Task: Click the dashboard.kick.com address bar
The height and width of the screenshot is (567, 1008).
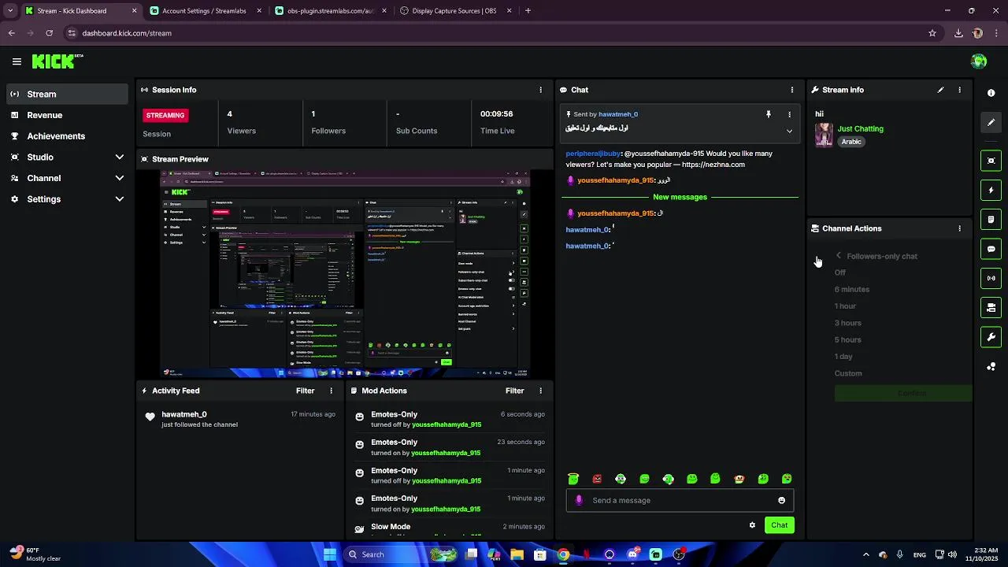Action: pyautogui.click(x=496, y=33)
